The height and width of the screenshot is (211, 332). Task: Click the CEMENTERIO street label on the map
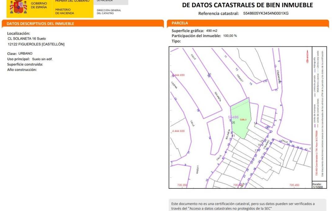(279, 76)
